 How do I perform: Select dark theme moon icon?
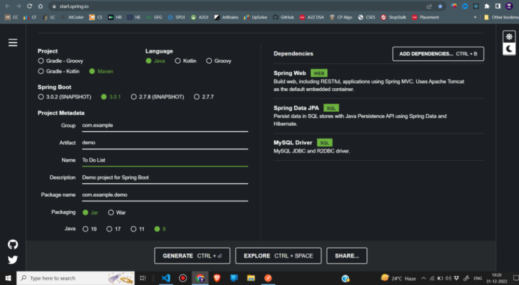(x=509, y=49)
